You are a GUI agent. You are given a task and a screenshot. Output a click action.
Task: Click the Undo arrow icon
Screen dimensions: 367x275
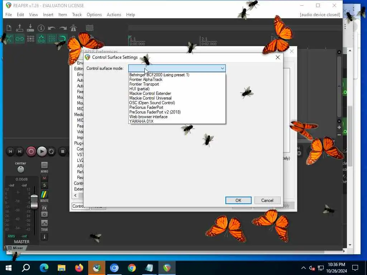click(52, 28)
